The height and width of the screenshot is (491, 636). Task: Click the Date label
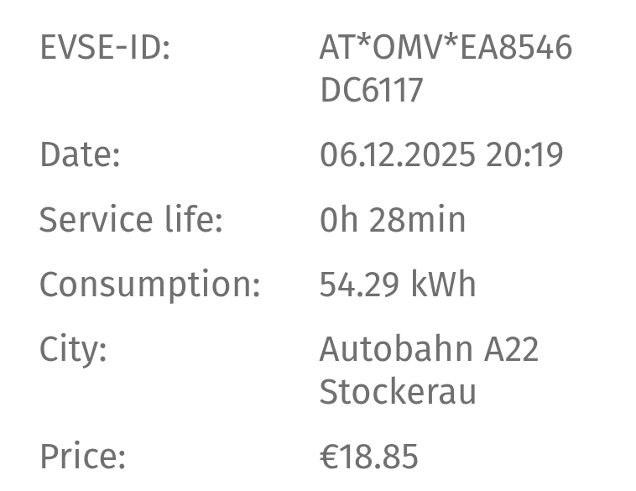[80, 155]
